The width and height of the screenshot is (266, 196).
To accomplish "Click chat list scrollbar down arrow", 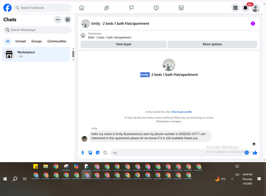I will click(73, 60).
